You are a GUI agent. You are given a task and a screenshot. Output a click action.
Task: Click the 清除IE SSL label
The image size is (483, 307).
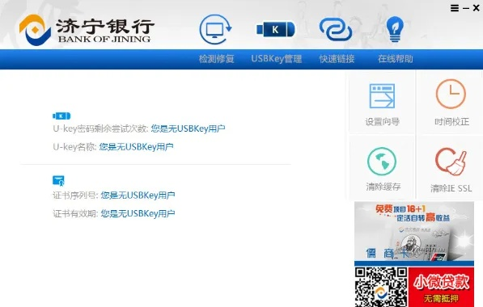click(451, 188)
